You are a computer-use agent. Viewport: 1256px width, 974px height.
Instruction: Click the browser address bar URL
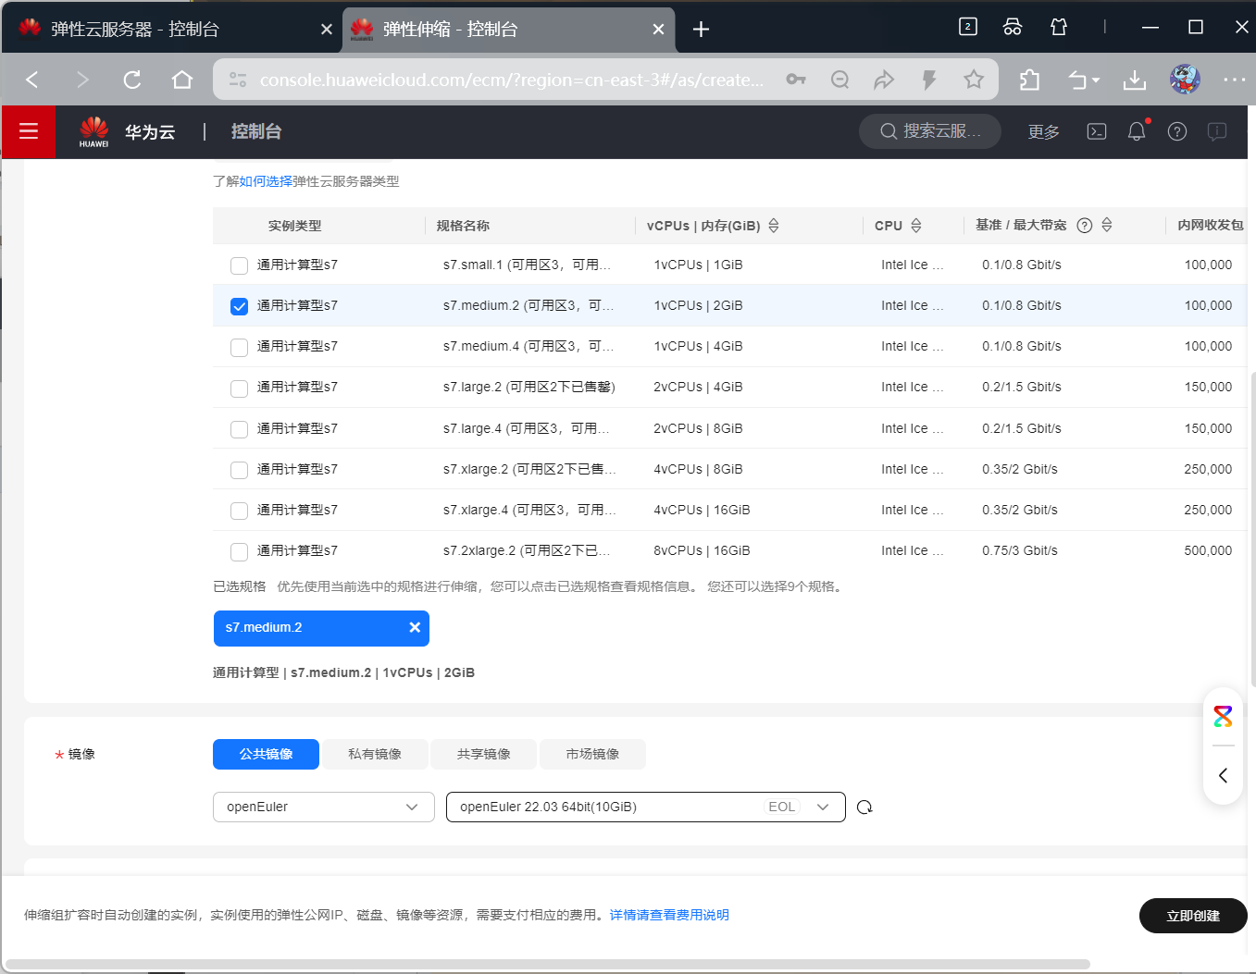512,80
